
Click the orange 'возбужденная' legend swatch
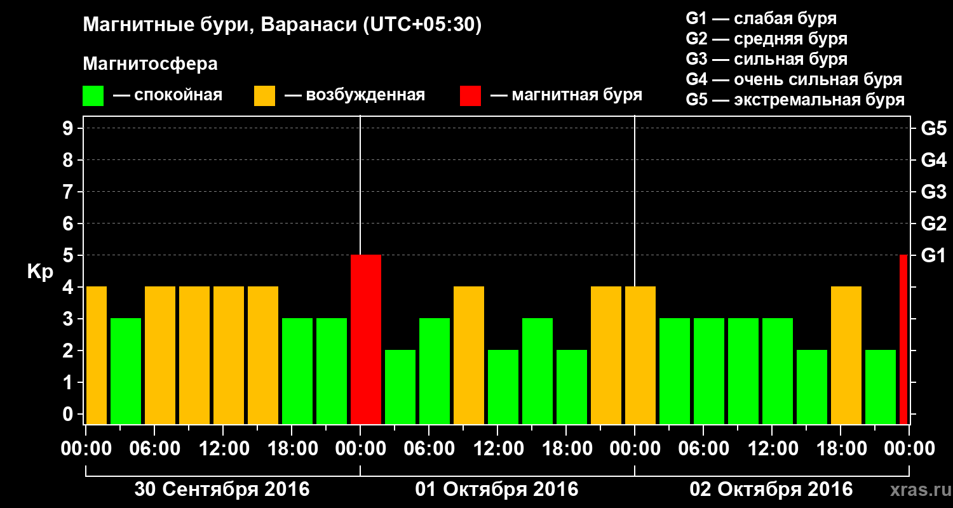coord(264,95)
